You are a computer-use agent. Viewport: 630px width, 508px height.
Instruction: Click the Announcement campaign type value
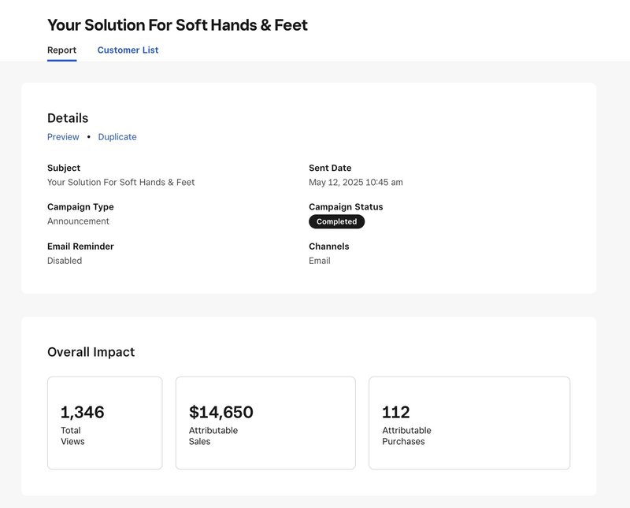pyautogui.click(x=78, y=221)
